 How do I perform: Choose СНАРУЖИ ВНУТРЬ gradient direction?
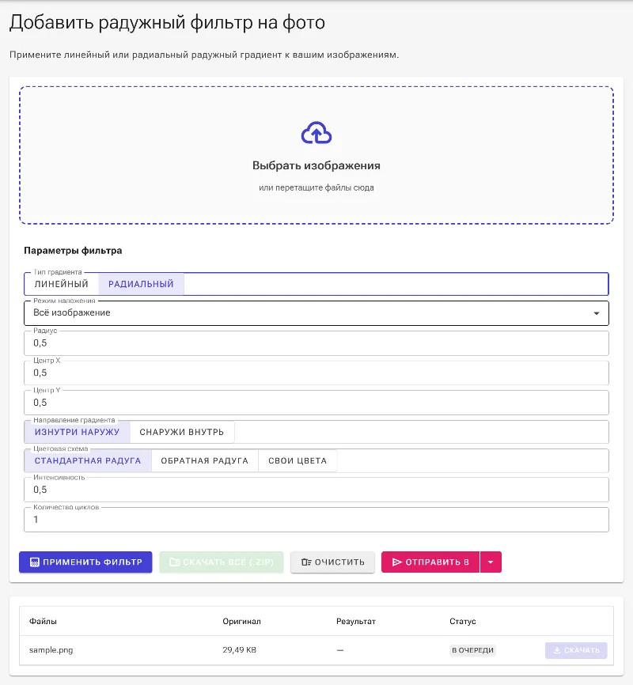click(182, 432)
